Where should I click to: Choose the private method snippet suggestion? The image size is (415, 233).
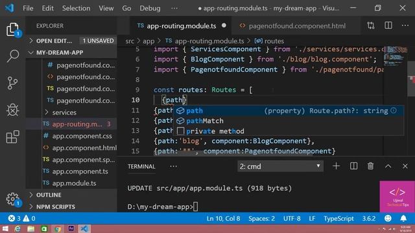click(289, 131)
